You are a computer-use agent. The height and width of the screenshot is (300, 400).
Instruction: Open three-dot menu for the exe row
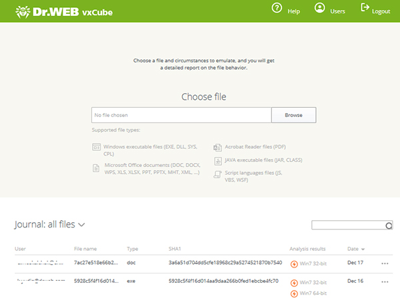pos(385,281)
